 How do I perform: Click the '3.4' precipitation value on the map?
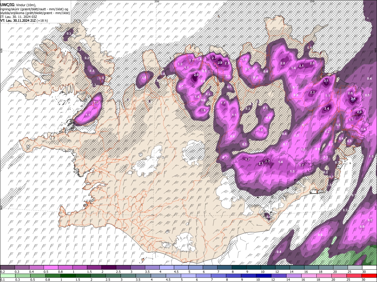353,99
